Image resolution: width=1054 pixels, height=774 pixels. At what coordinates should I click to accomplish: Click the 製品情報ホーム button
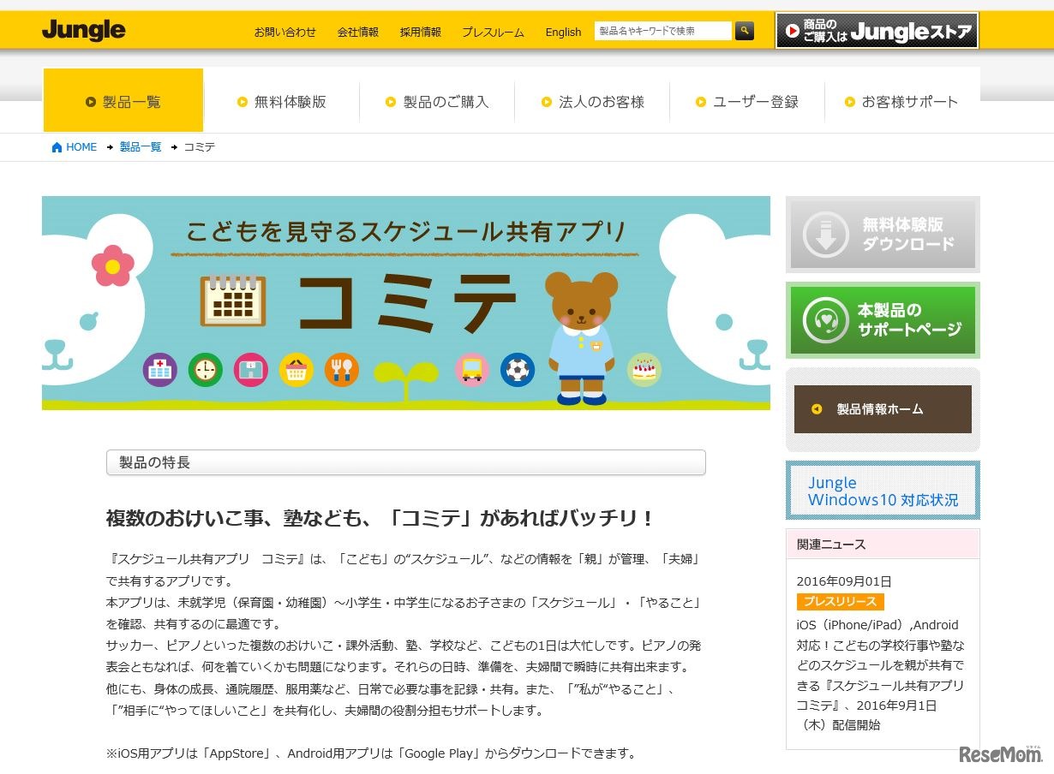883,409
